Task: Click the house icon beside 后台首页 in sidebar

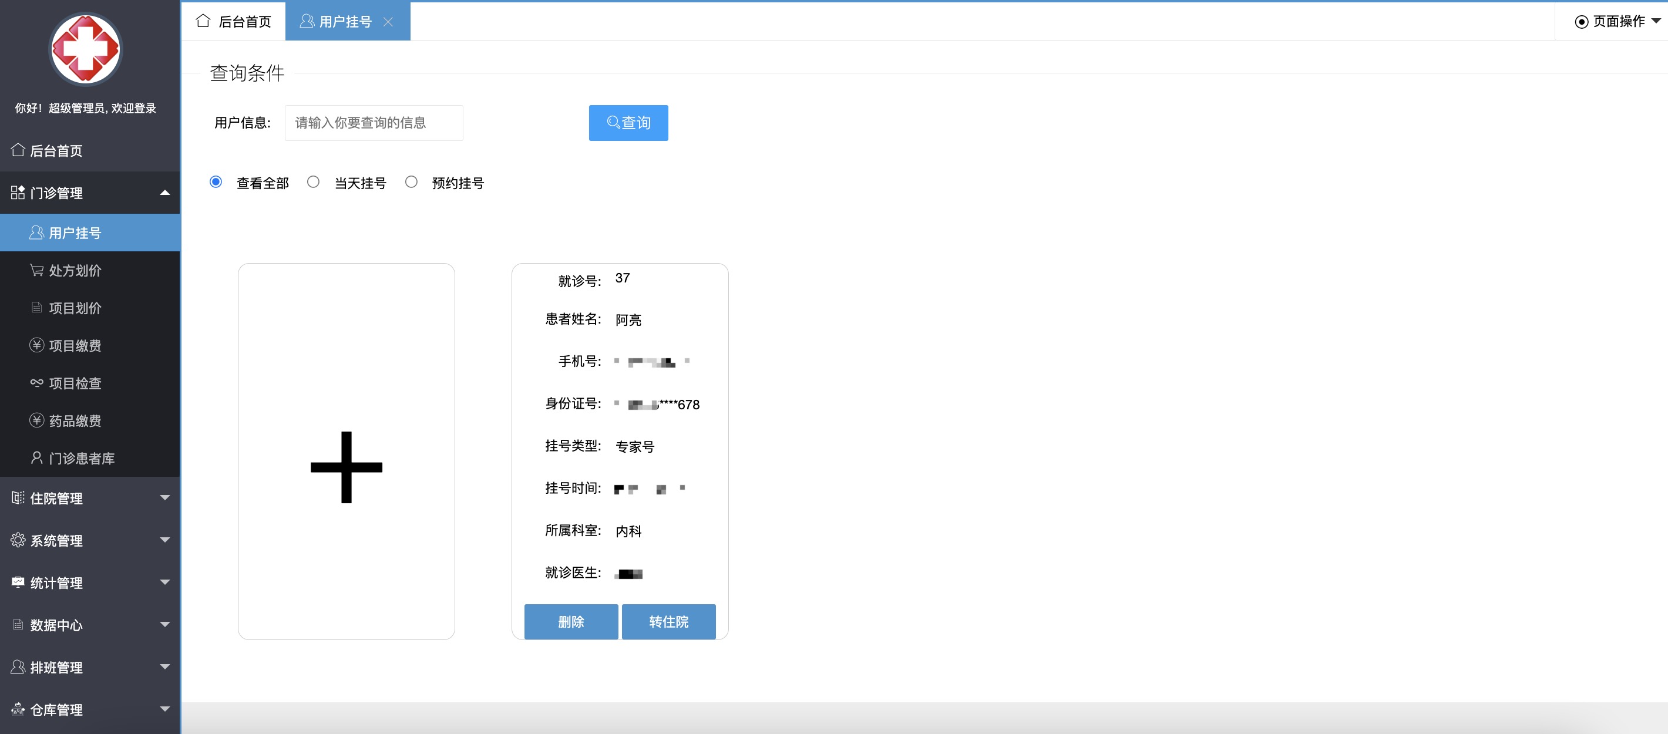Action: pos(18,150)
